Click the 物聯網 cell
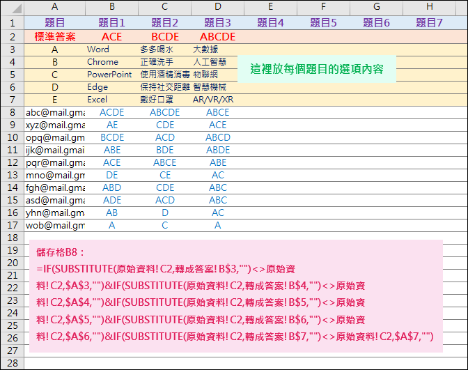Screen dimensions: 468x370 (x=214, y=75)
